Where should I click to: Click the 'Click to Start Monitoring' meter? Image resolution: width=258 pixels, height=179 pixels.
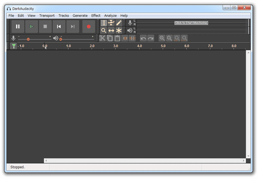(x=191, y=23)
